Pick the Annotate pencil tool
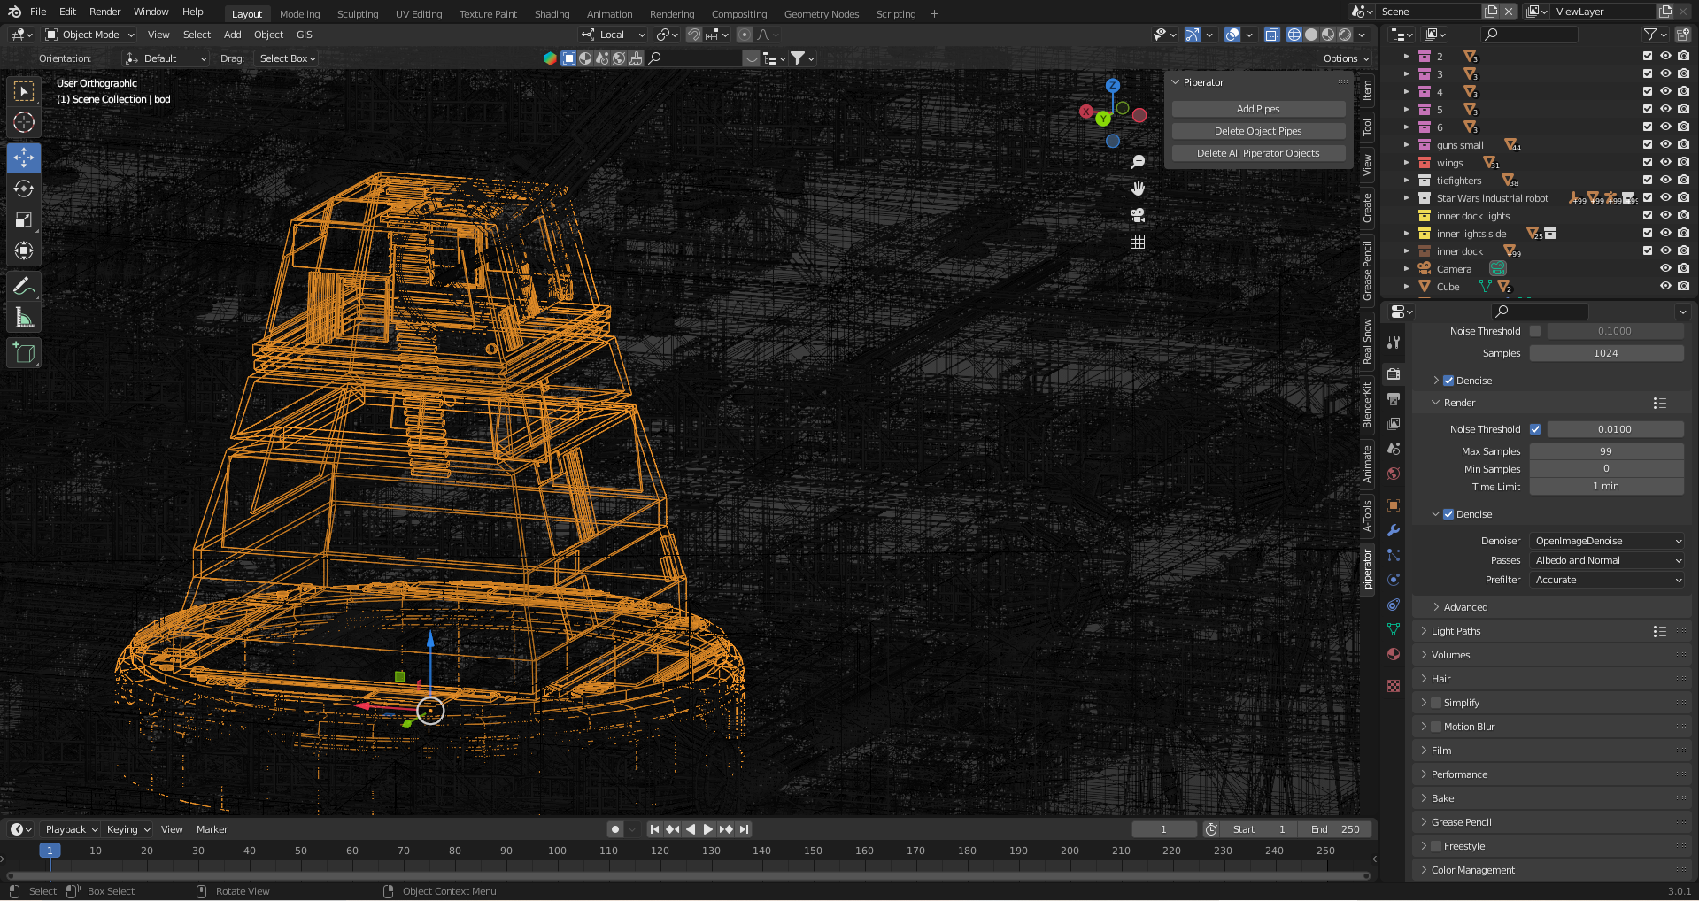The width and height of the screenshot is (1699, 901). click(24, 286)
